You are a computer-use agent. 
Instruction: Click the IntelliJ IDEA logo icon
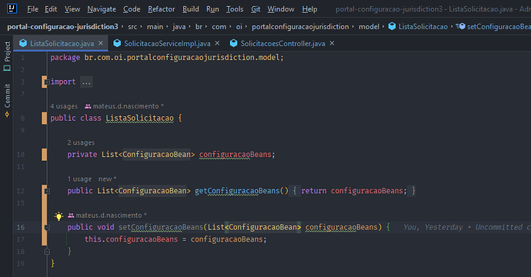point(12,8)
